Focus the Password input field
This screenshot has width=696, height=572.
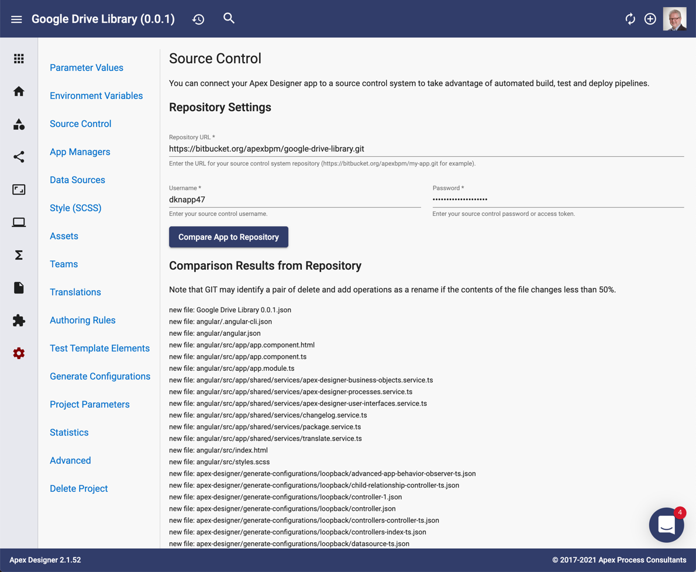click(x=558, y=199)
